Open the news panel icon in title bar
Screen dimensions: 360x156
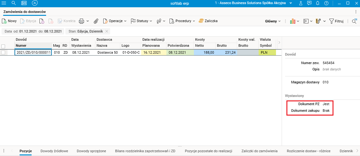(24, 3)
